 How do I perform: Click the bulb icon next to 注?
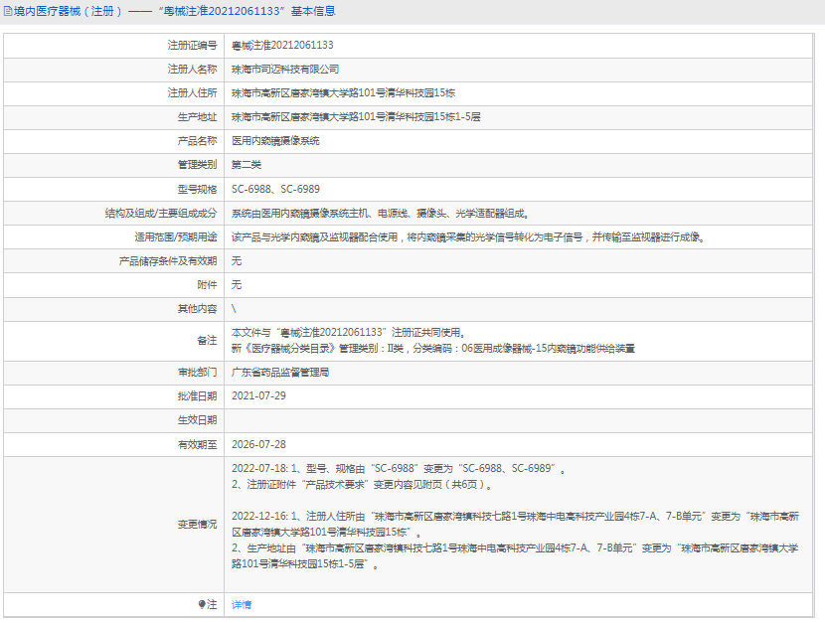pos(202,604)
